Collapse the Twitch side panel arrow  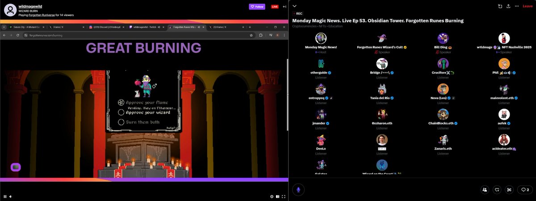tap(285, 7)
